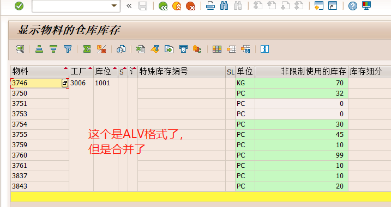The width and height of the screenshot is (391, 207).
Task: Click plant cell 3006
Action: coord(81,83)
